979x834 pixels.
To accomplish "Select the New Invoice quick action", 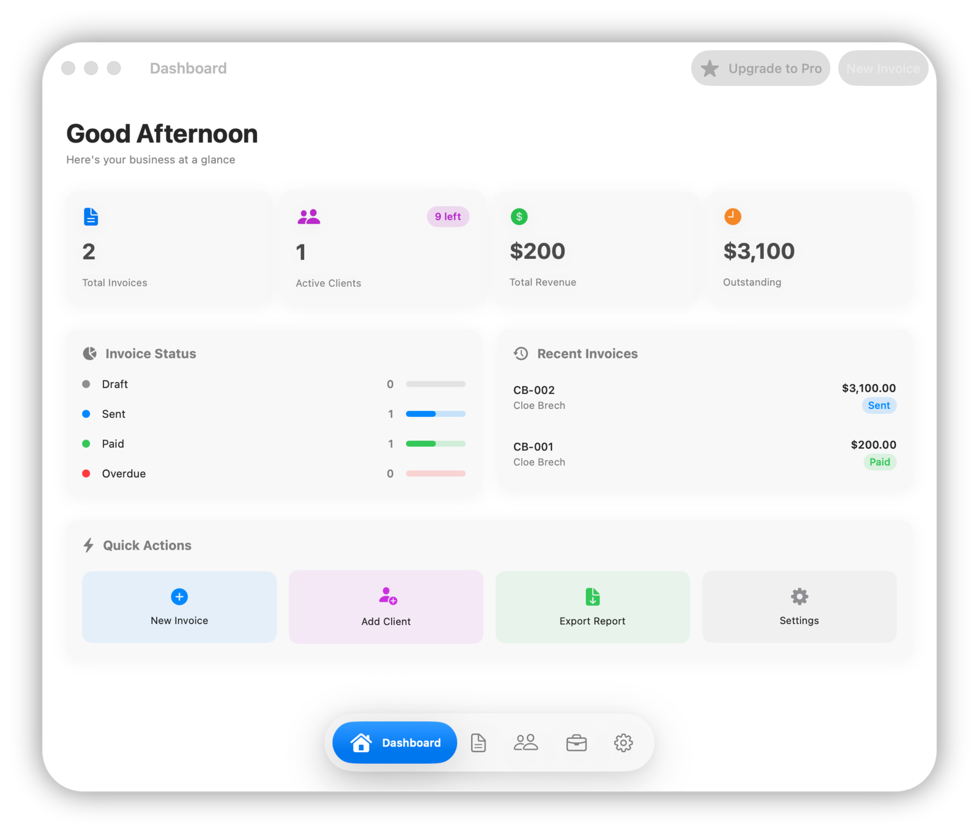I will pos(179,607).
